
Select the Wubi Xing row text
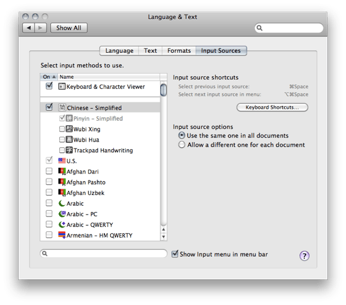pos(87,130)
